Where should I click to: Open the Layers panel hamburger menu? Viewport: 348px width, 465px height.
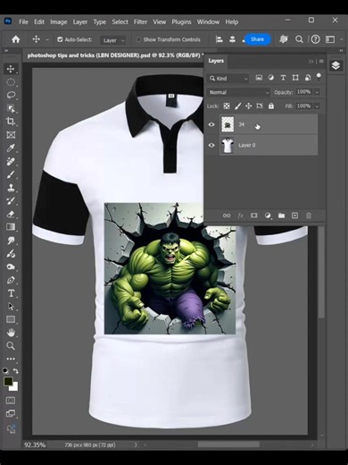(x=321, y=61)
